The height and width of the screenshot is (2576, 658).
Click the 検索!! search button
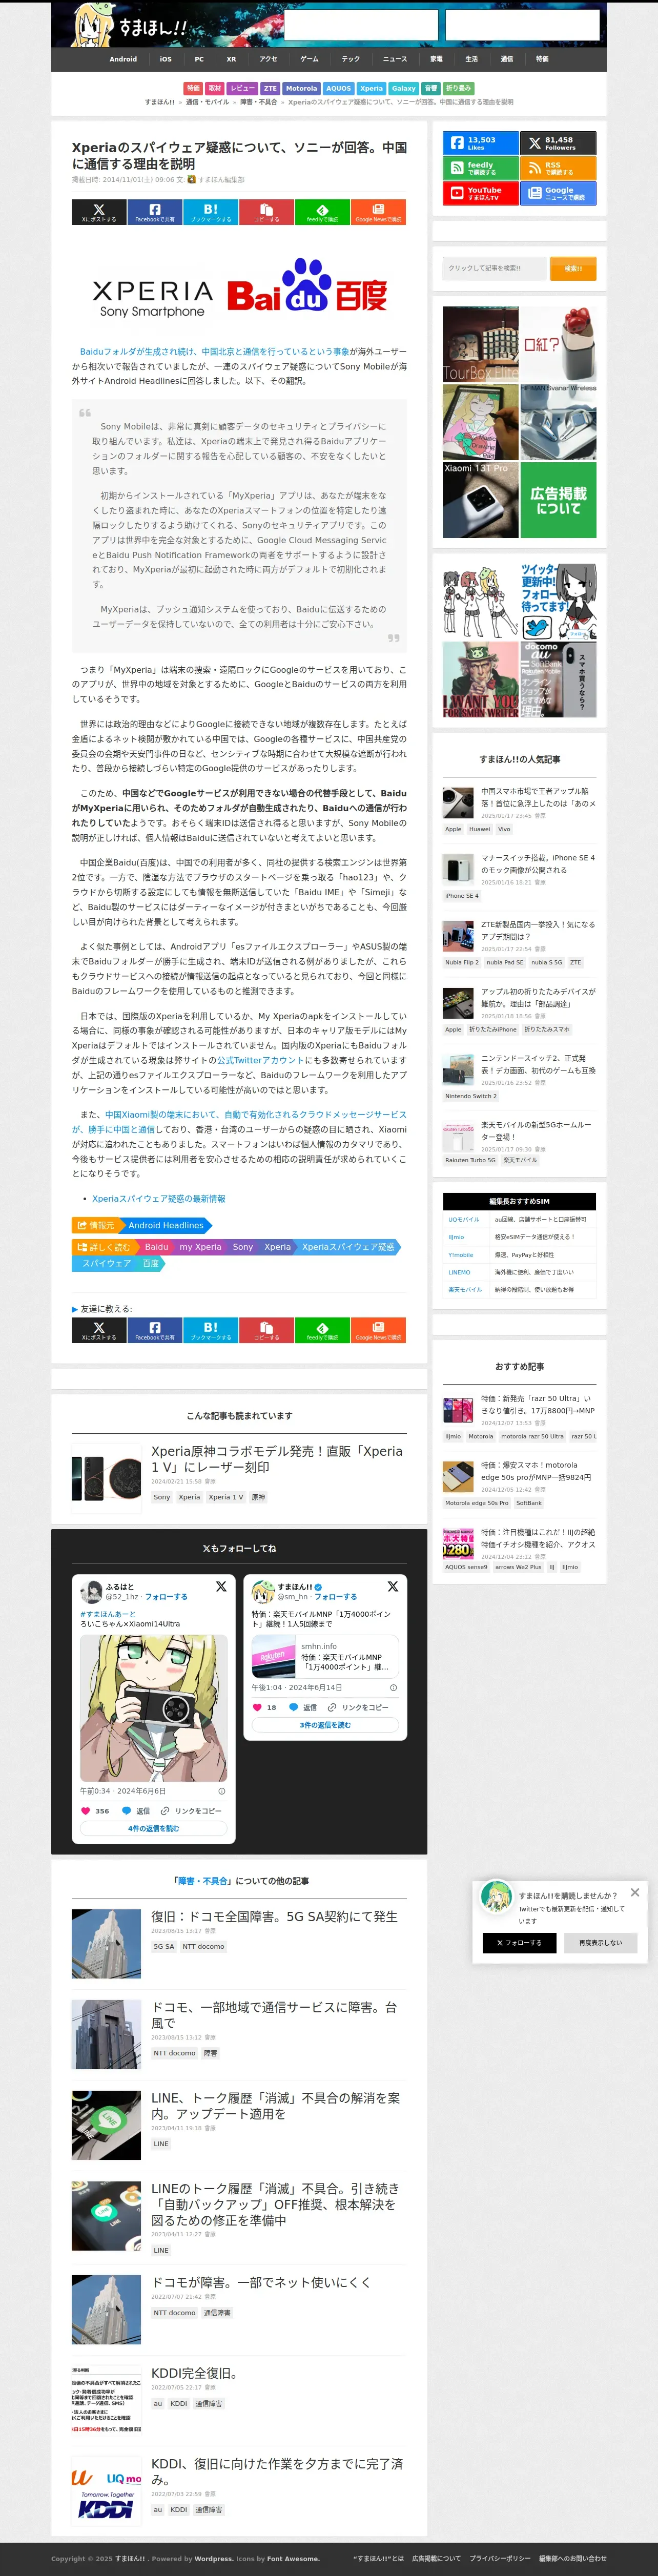pos(573,268)
